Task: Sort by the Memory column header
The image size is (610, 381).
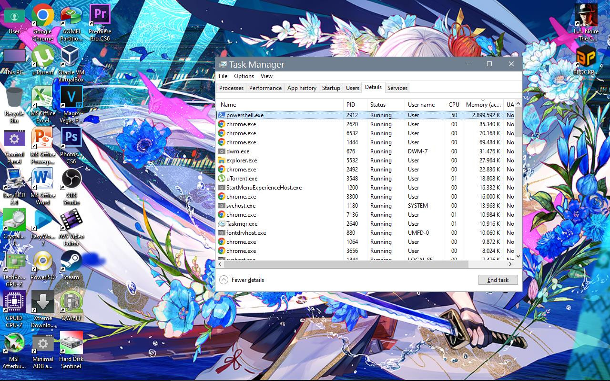Action: pyautogui.click(x=483, y=105)
